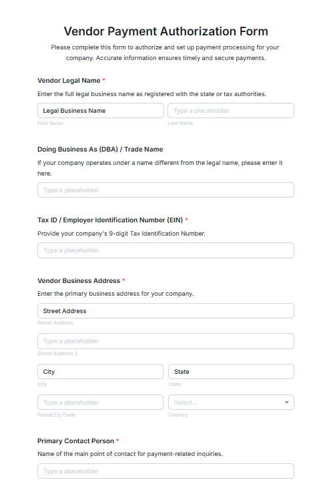Screen dimensions: 321x494
Task: Click the first Street Address input field
Action: tap(166, 311)
